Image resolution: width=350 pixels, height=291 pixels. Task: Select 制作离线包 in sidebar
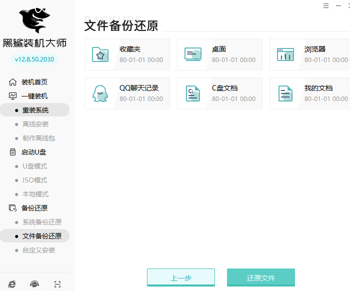[x=38, y=138]
